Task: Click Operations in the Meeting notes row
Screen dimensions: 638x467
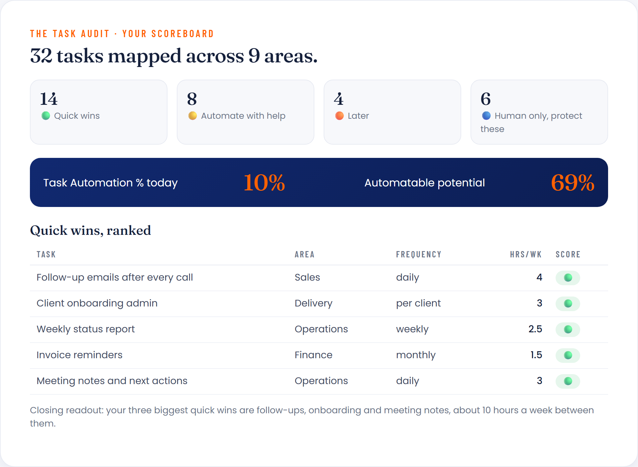Action: click(321, 381)
